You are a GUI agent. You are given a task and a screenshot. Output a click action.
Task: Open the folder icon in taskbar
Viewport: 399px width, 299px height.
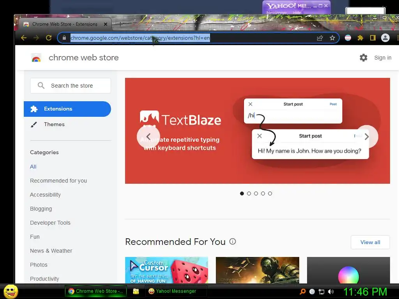(x=136, y=291)
